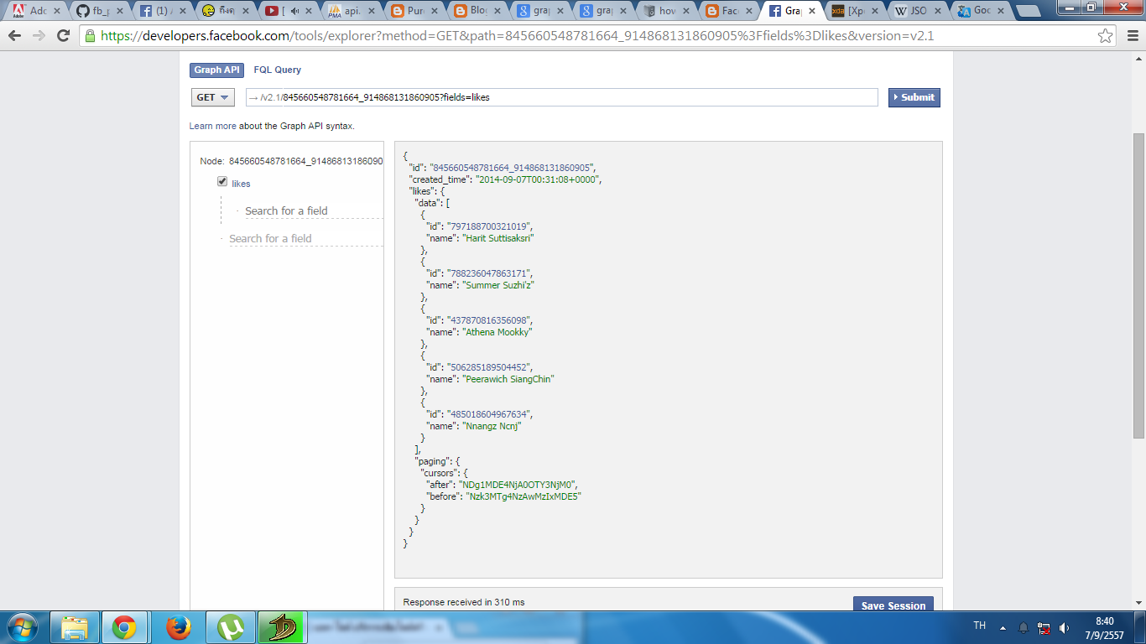Click the name Harit Suttisaksri
Screen dimensions: 1146x644
(x=499, y=238)
